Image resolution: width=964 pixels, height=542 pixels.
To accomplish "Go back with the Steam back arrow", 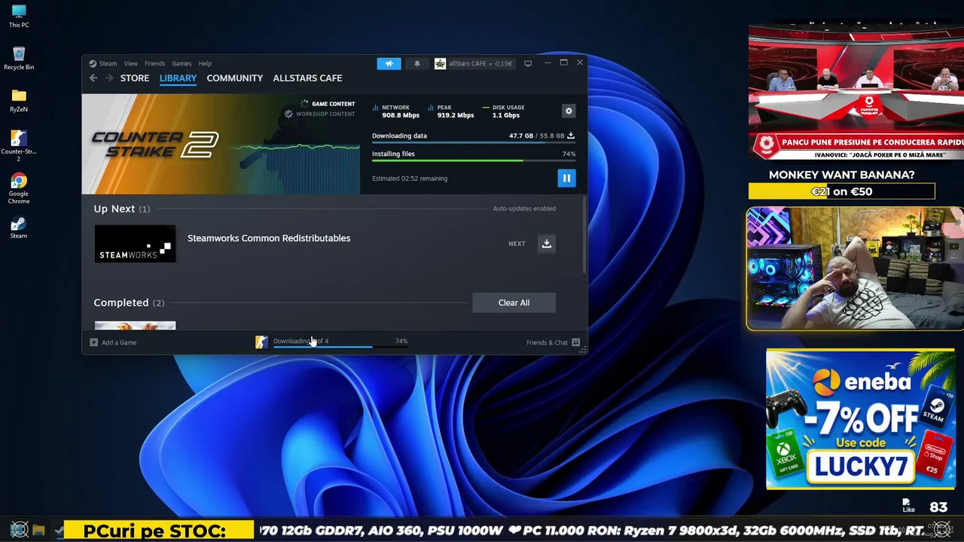I will (93, 78).
